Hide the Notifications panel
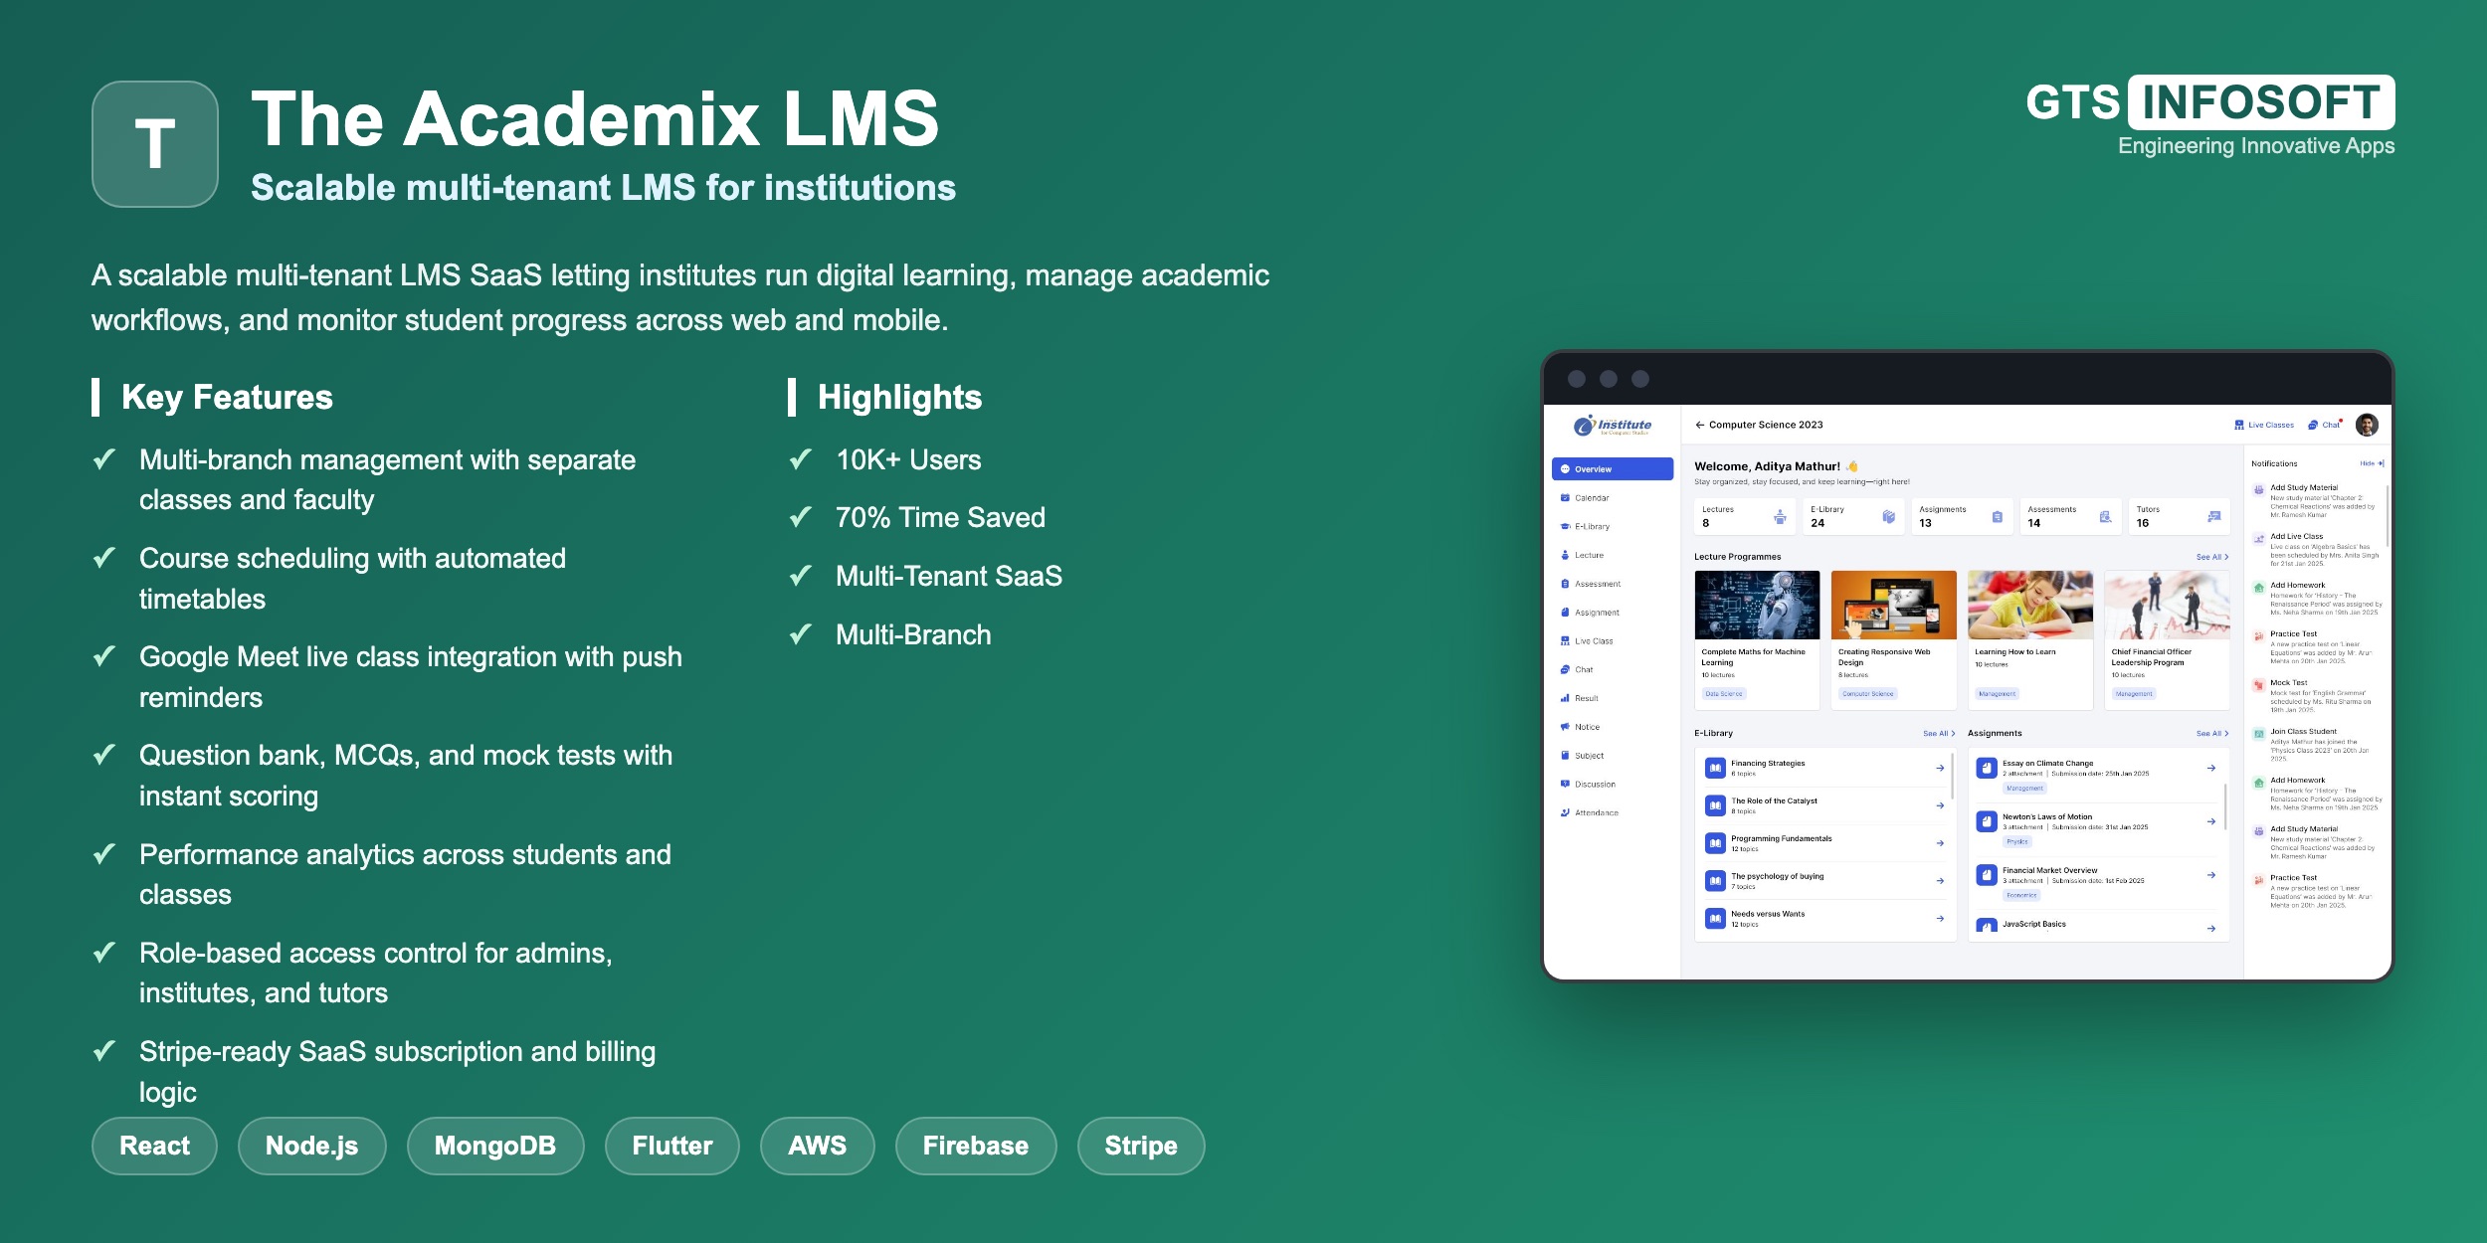 coord(2373,463)
